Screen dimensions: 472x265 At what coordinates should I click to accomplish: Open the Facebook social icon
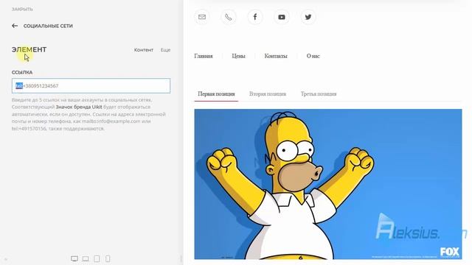pos(255,17)
